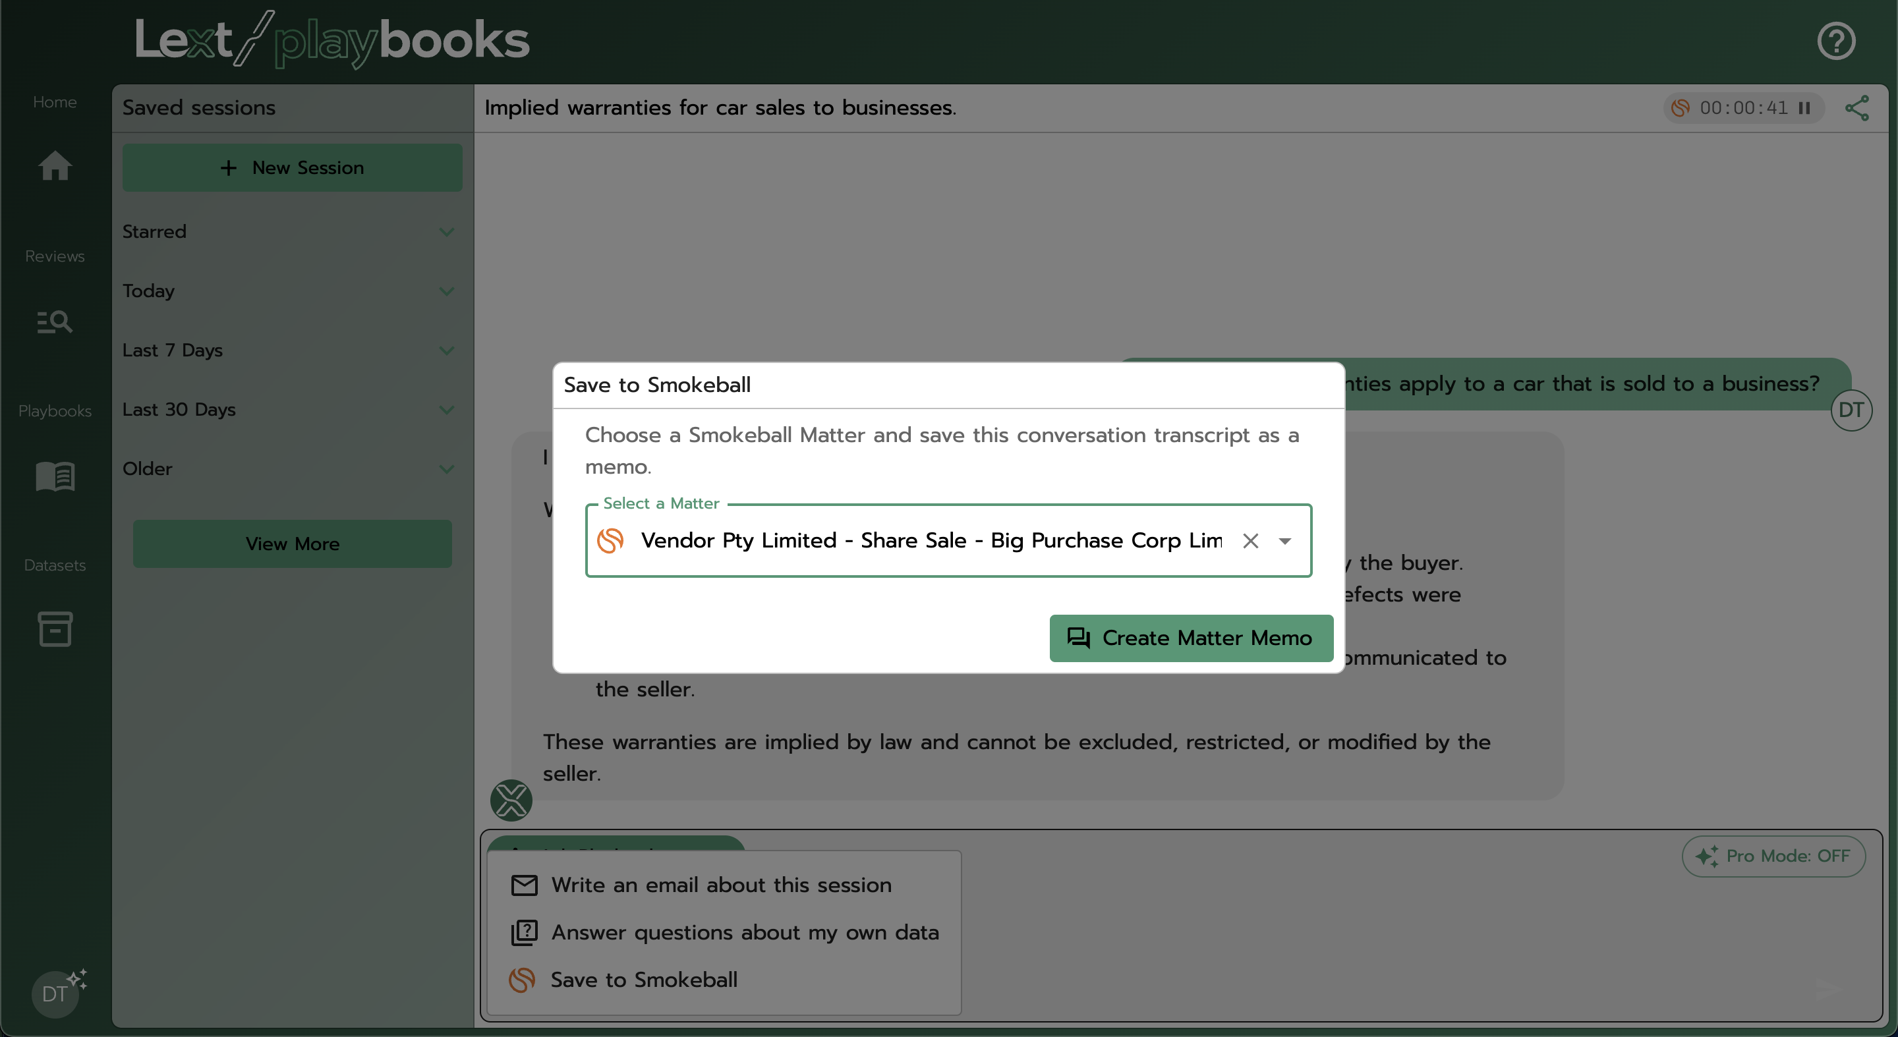Open Reviews search-list icon
The height and width of the screenshot is (1037, 1898).
point(55,321)
